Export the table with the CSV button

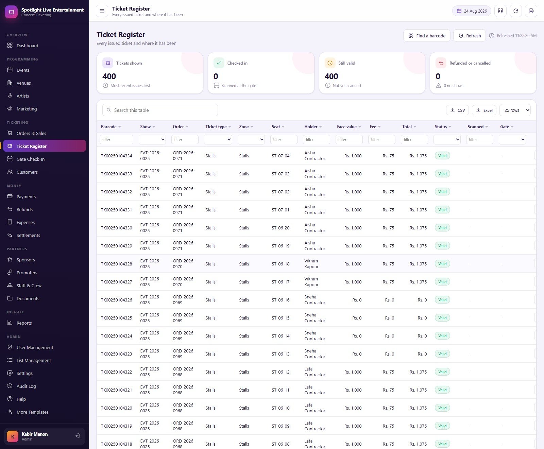coord(457,110)
